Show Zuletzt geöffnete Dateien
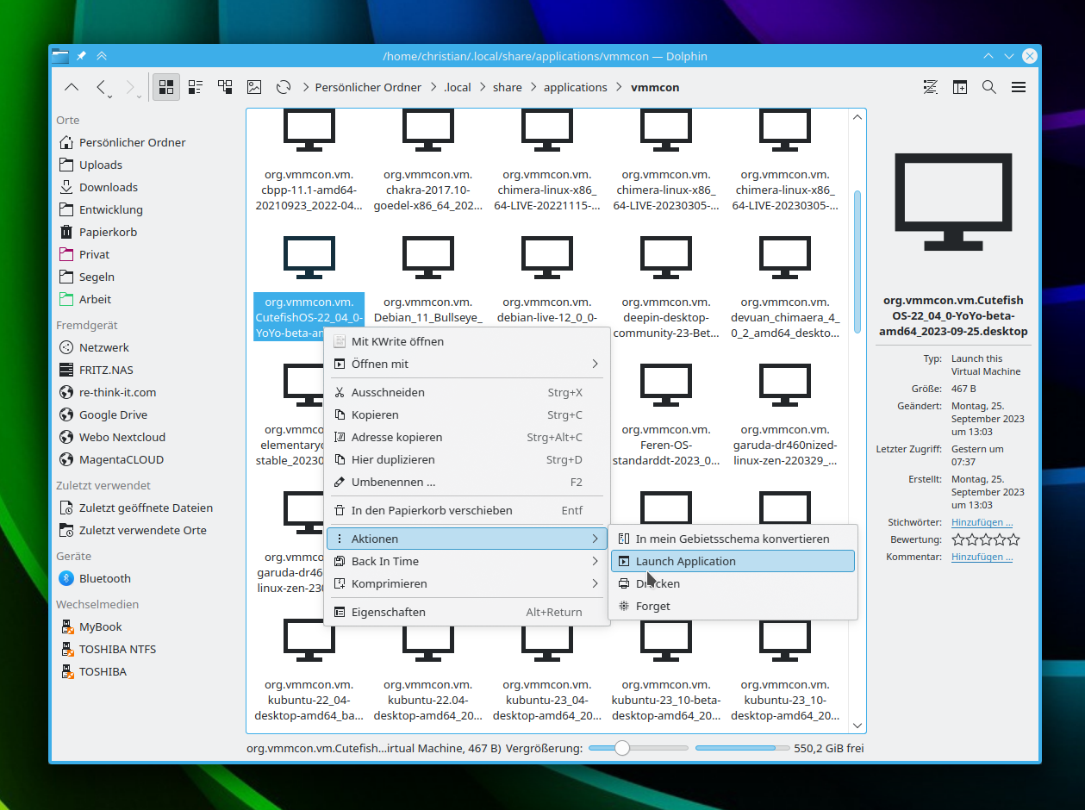This screenshot has width=1085, height=810. pos(147,508)
